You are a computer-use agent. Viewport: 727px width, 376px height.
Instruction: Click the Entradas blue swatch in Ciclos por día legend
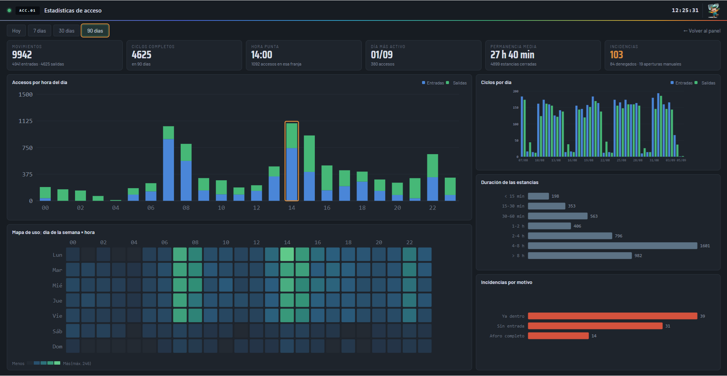672,83
